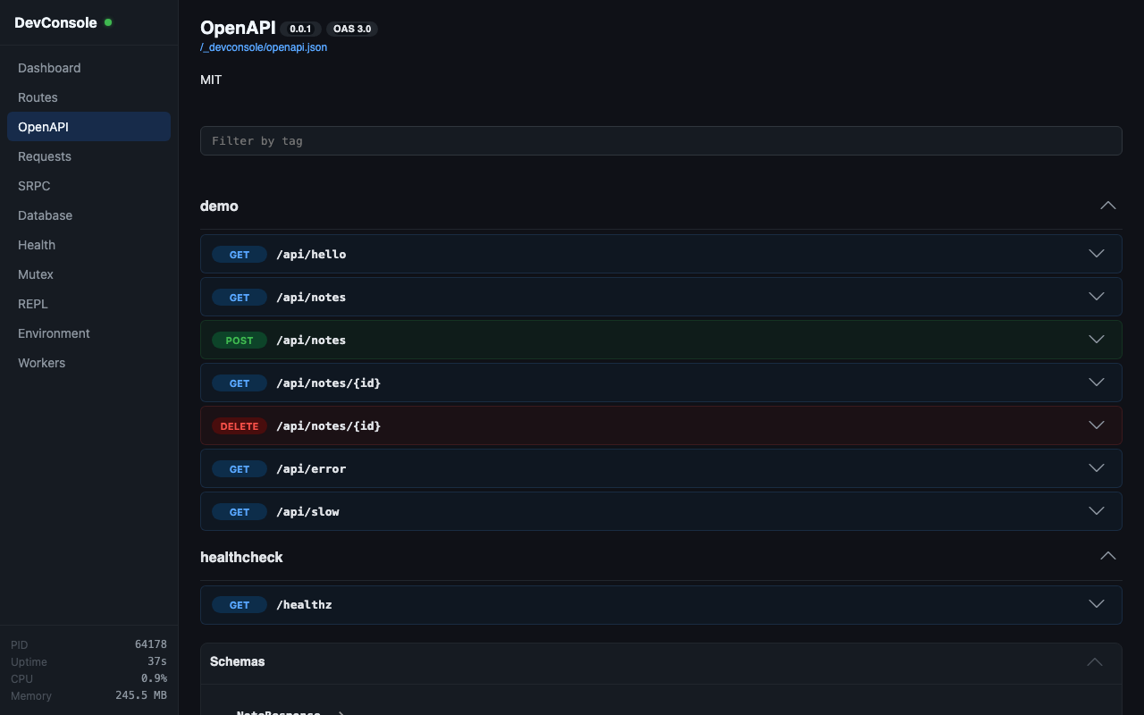The width and height of the screenshot is (1144, 715).
Task: Focus the Filter by tag field
Action: [x=660, y=141]
